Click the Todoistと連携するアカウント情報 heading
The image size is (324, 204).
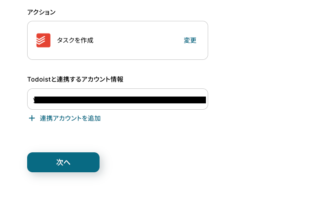[75, 79]
